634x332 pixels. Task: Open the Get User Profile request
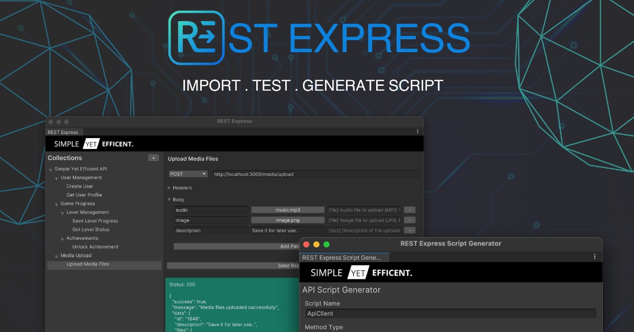[84, 195]
